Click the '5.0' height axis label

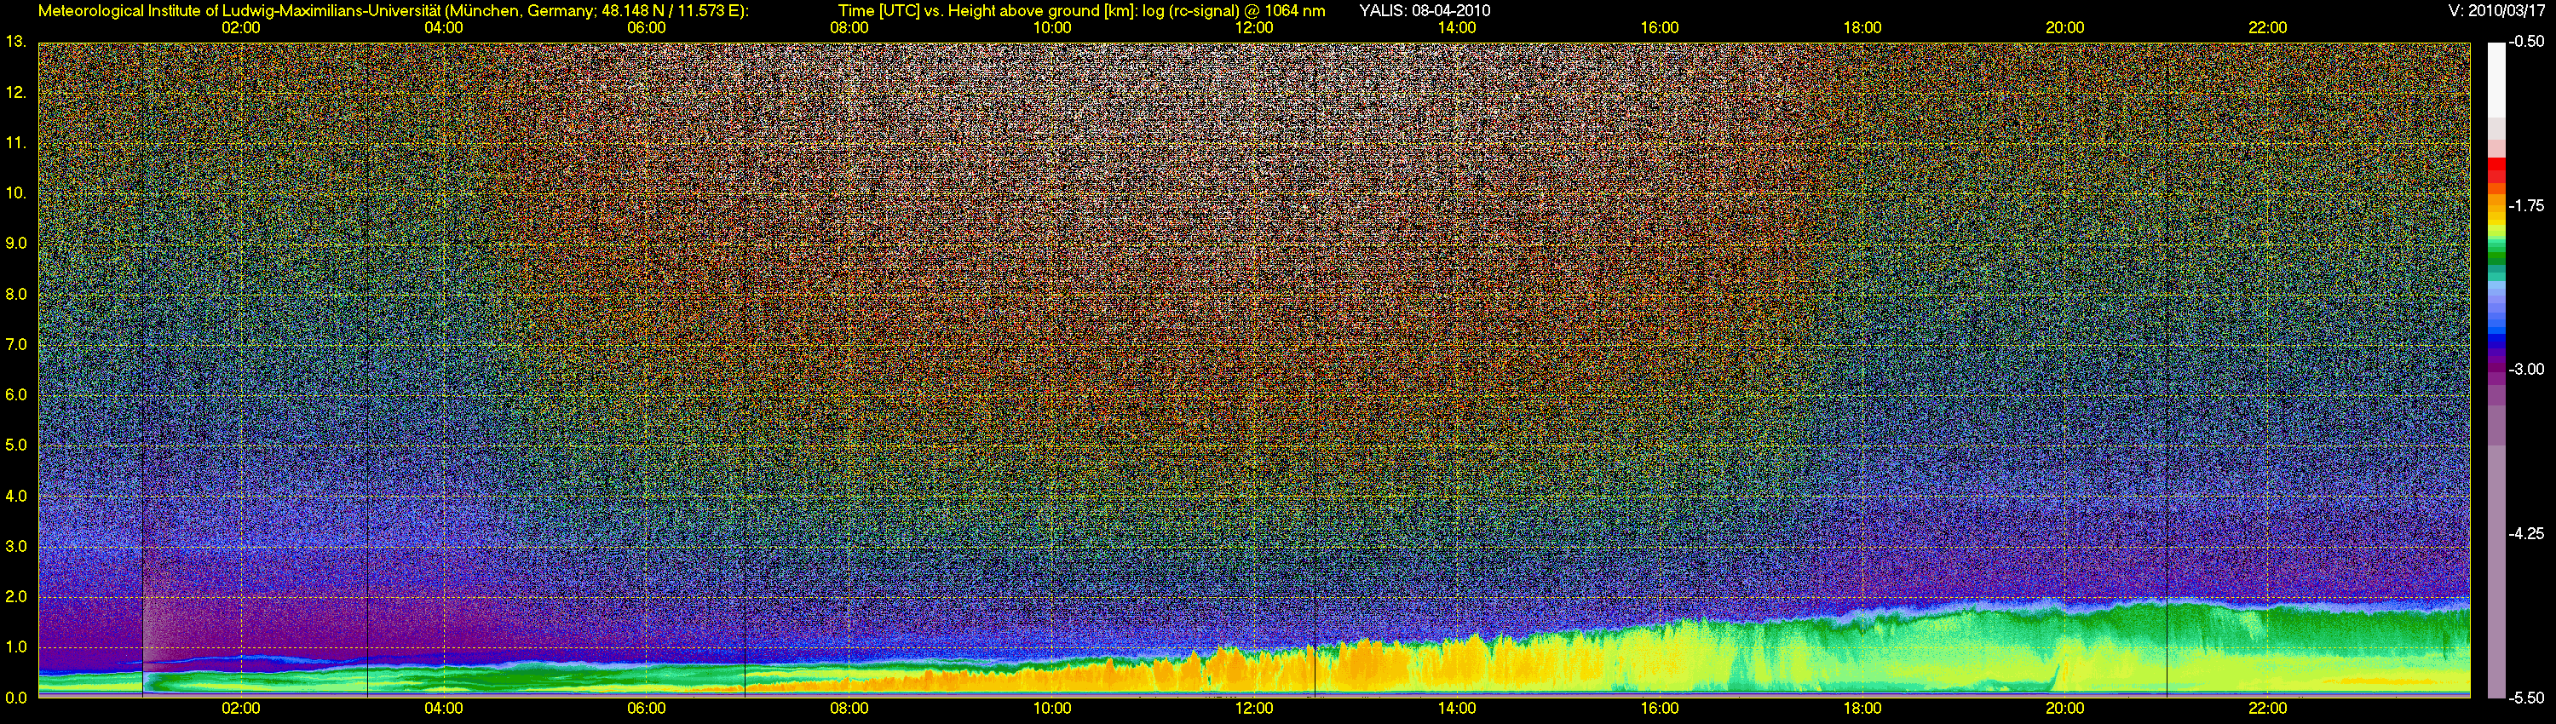click(16, 446)
